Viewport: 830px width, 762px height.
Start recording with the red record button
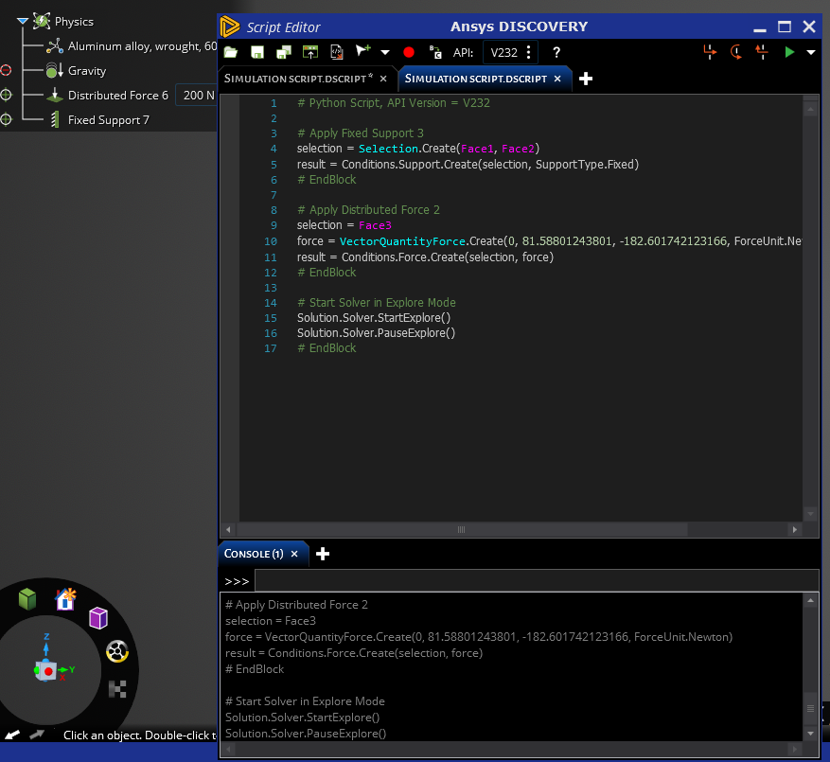click(409, 52)
